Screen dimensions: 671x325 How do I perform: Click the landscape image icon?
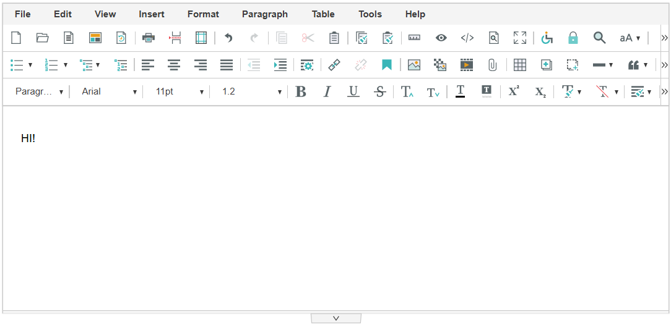coord(414,65)
